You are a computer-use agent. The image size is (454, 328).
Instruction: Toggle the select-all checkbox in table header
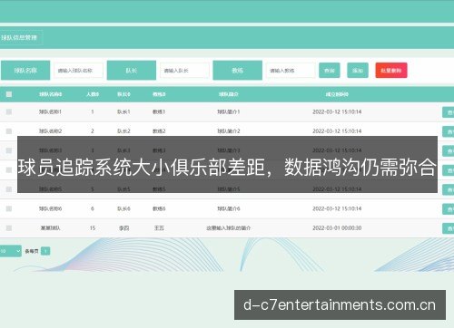point(9,94)
